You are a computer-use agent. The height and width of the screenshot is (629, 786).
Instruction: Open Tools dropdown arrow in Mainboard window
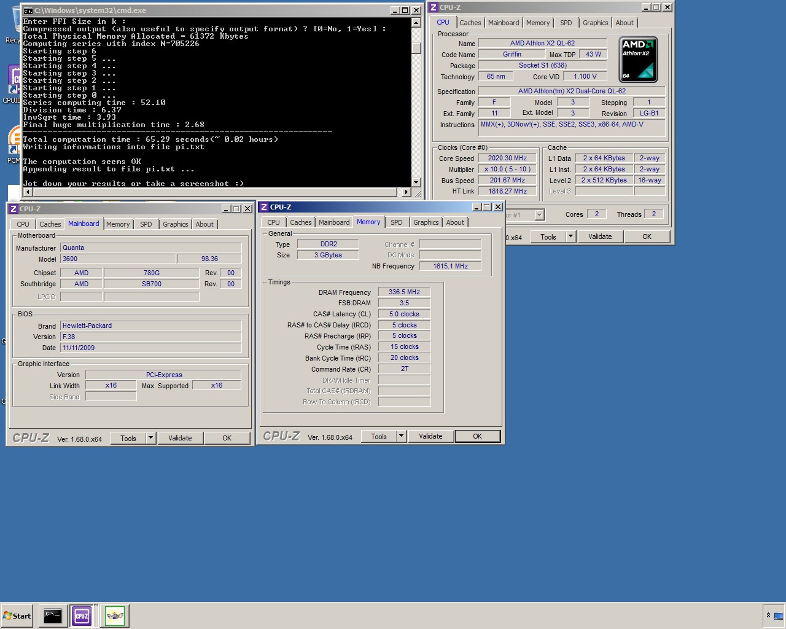point(150,438)
